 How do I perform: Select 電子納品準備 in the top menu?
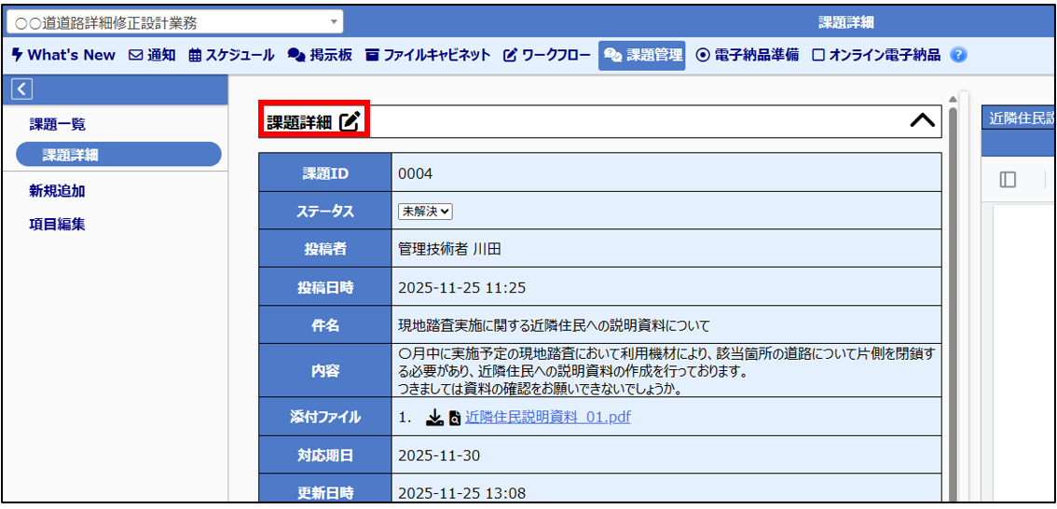tap(748, 55)
